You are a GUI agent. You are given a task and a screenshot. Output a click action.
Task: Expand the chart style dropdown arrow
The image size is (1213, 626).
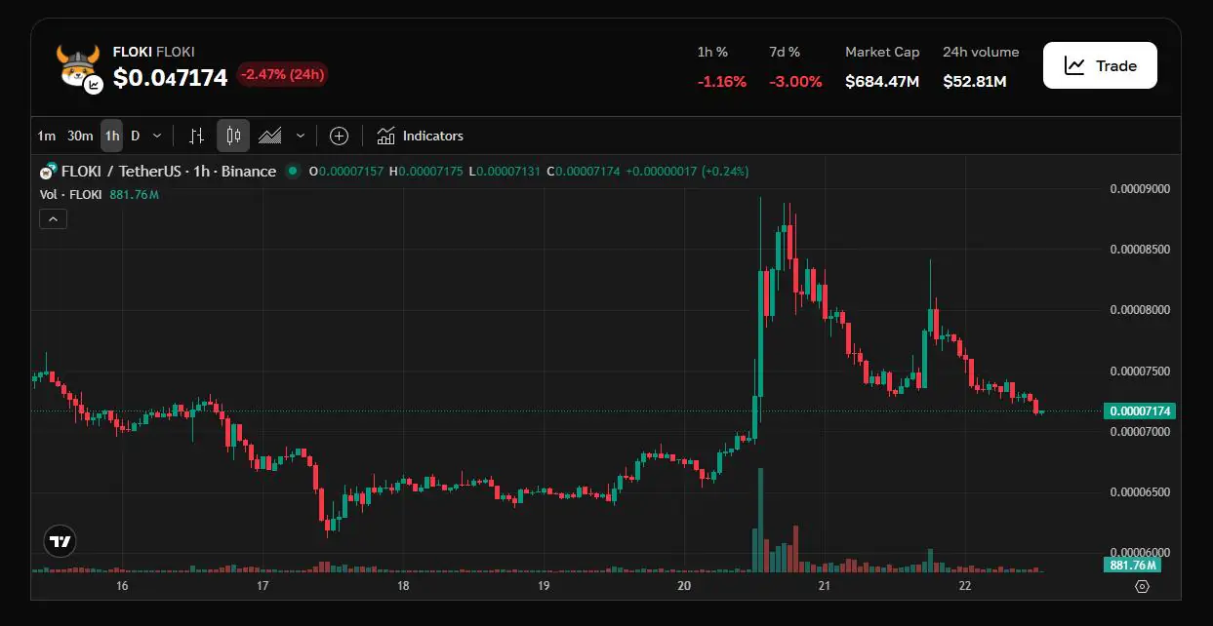[301, 136]
